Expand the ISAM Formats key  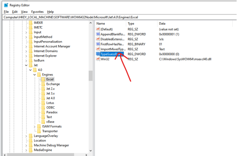35,126
